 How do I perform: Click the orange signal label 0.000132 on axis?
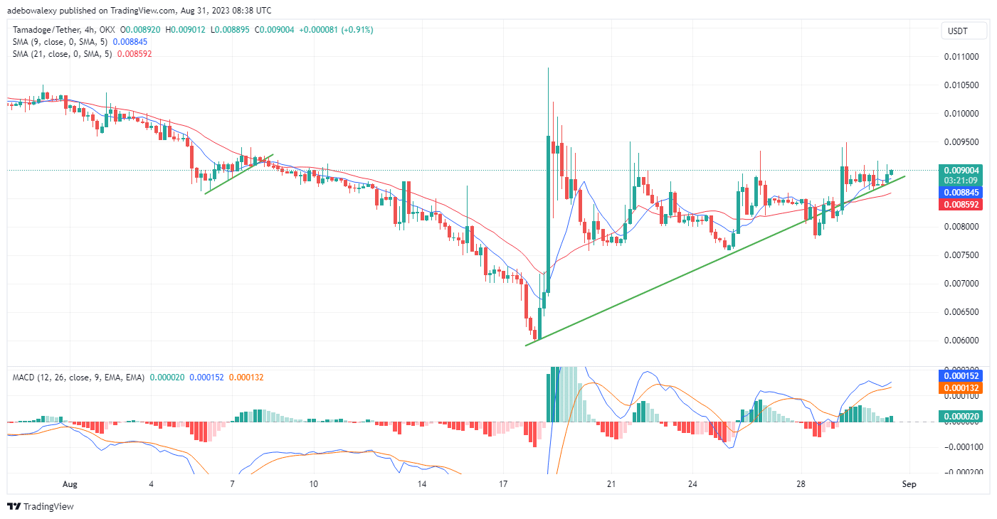click(961, 388)
